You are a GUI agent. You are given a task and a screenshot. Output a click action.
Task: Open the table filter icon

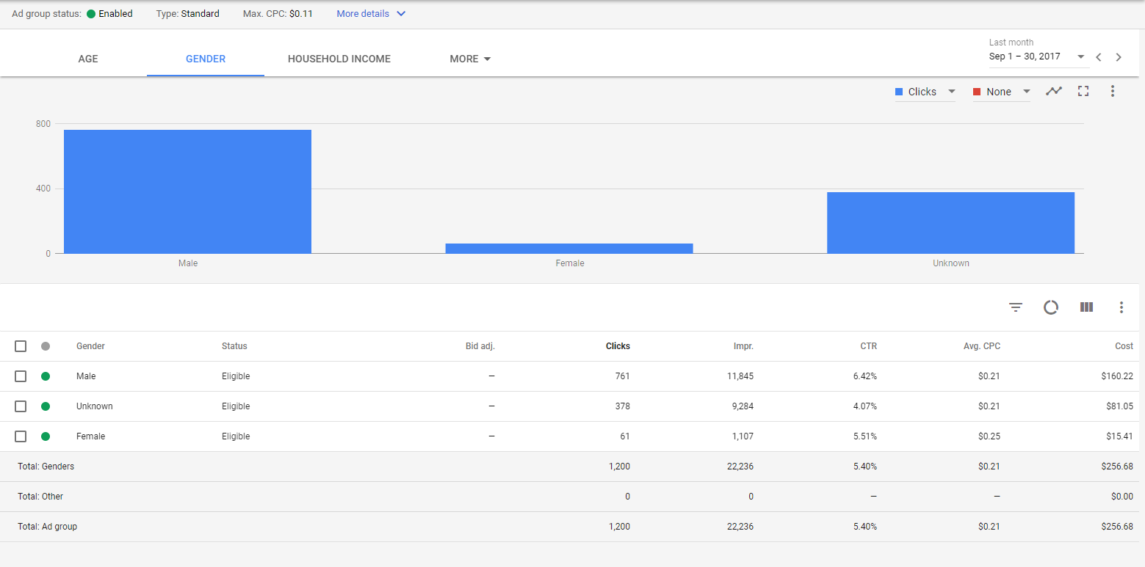coord(1016,307)
